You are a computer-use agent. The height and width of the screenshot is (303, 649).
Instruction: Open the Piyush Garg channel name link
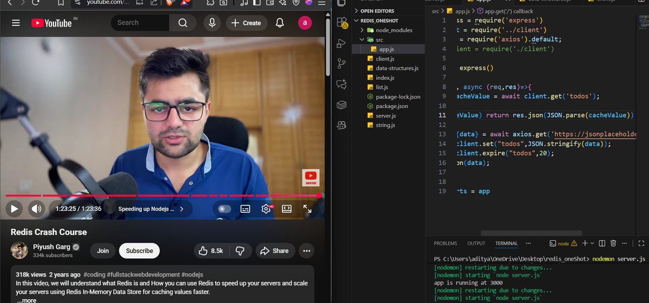[x=51, y=247]
